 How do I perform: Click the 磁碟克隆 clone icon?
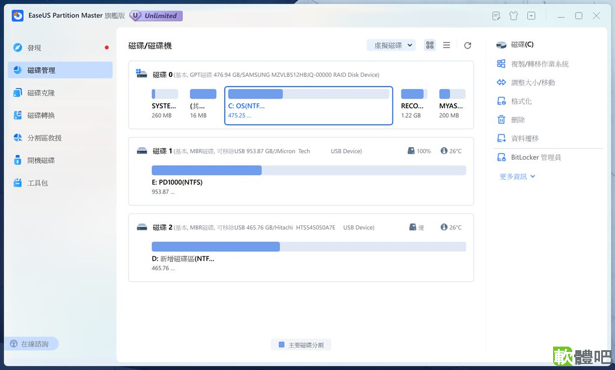[x=17, y=92]
